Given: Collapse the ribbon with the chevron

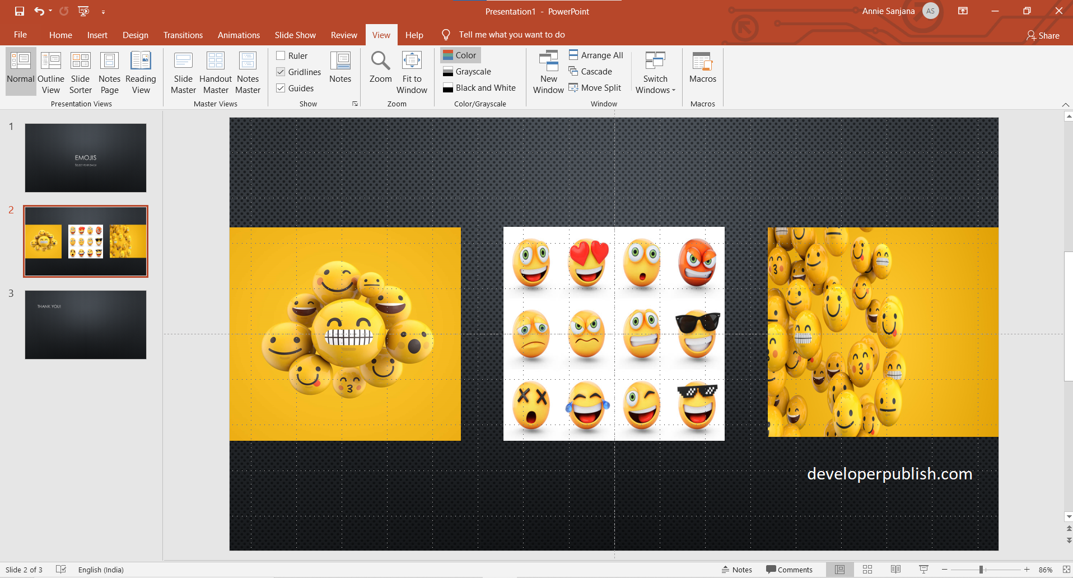Looking at the screenshot, I should tap(1065, 105).
